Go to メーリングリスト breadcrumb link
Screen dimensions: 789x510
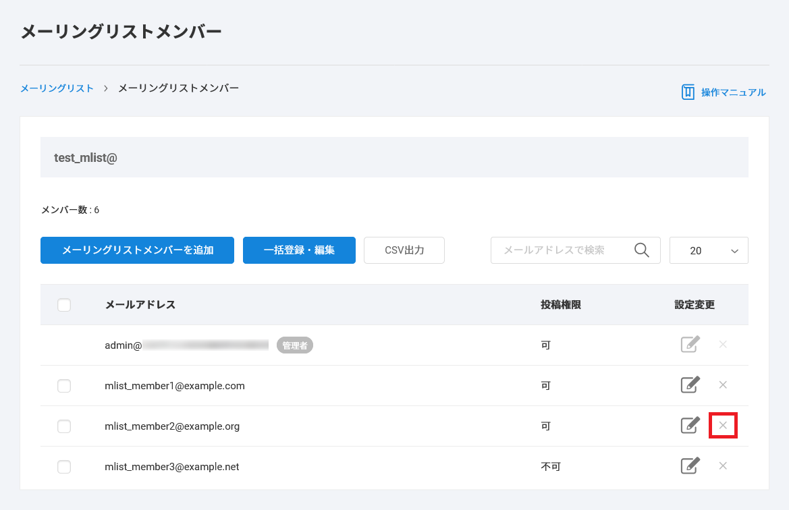click(57, 88)
